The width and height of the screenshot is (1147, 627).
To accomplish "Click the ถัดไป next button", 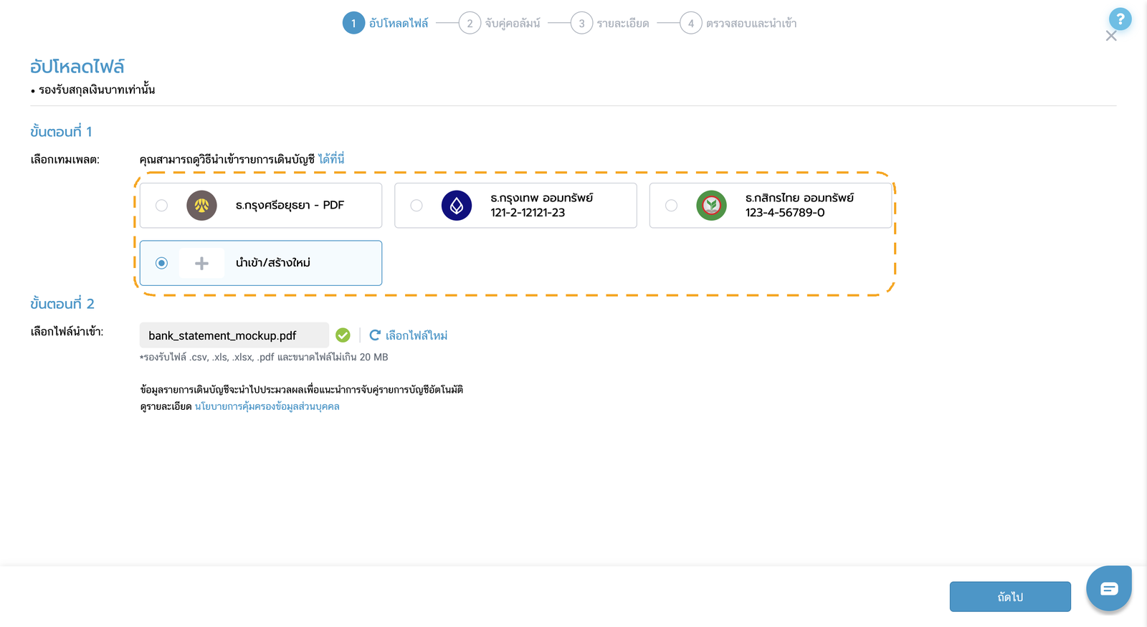I will pos(1010,596).
